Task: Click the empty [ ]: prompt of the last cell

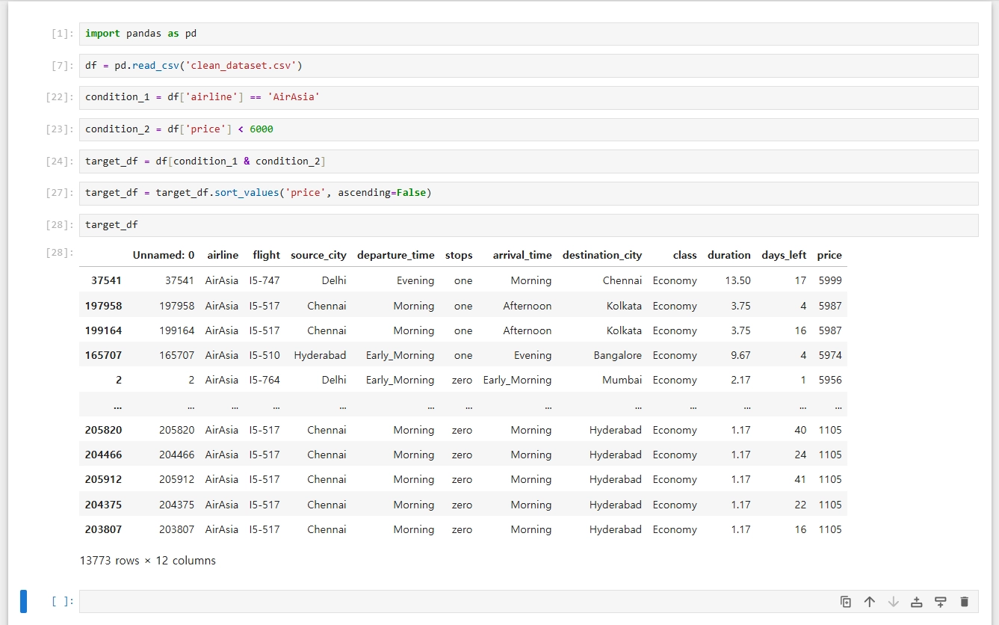Action: [63, 601]
